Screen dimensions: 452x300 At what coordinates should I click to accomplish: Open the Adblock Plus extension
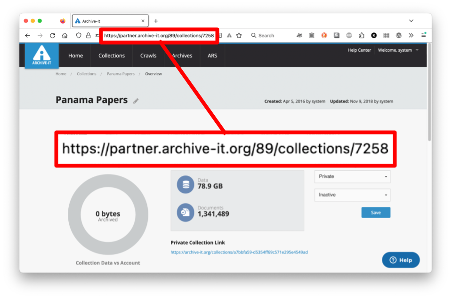coord(349,35)
